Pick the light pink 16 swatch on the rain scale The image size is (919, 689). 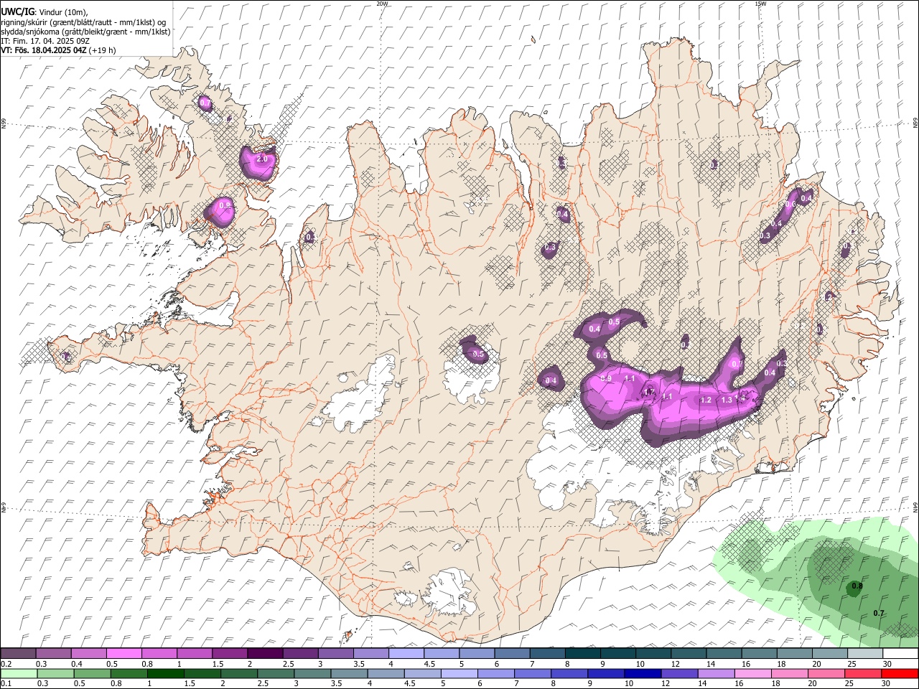[x=752, y=674]
